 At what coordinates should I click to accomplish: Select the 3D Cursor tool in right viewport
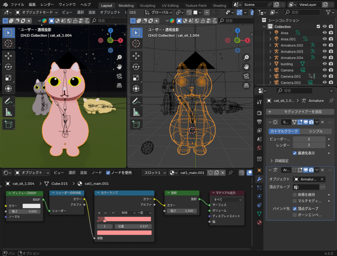tap(136, 43)
